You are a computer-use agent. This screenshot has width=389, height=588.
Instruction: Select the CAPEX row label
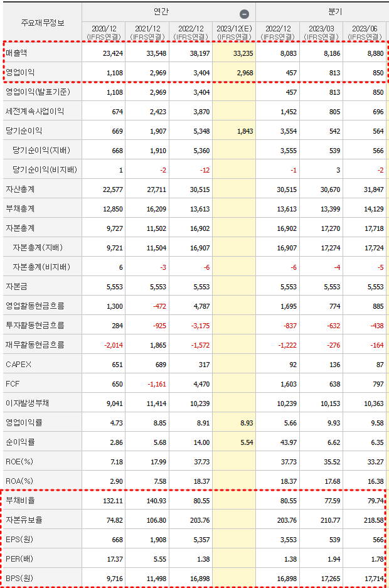click(x=18, y=365)
